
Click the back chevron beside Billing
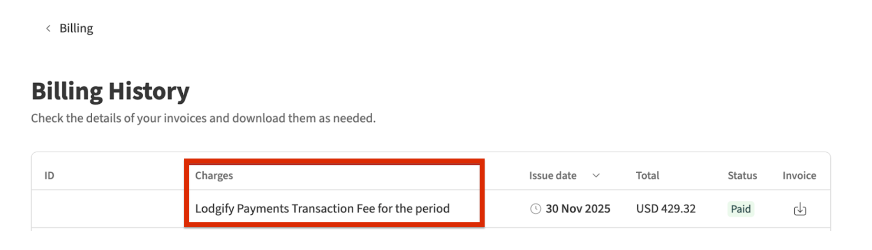pos(48,29)
